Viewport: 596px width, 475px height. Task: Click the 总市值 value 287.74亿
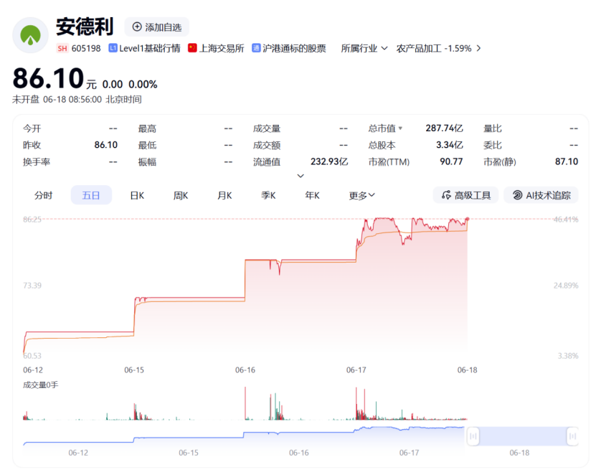click(x=445, y=128)
